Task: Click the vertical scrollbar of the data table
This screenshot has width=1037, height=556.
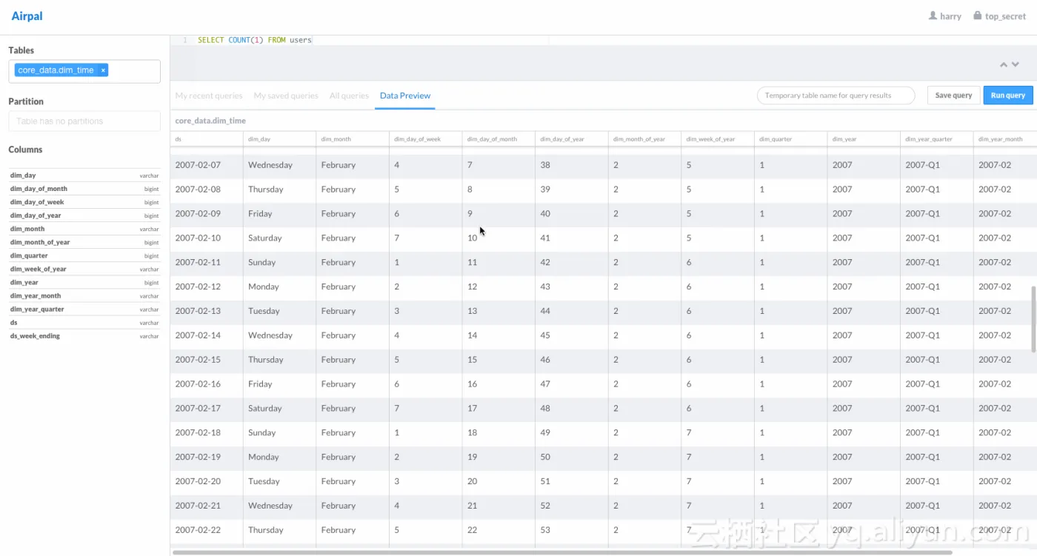Action: pyautogui.click(x=1033, y=318)
